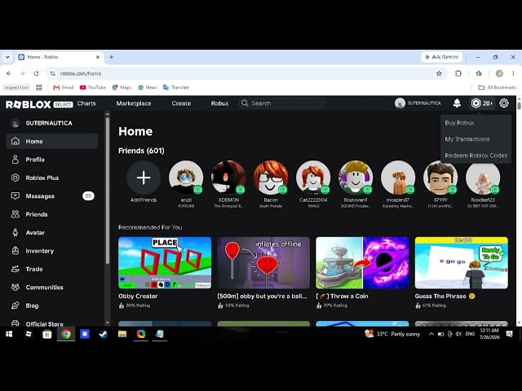Open the Throw a Coin game thumbnail
The image size is (522, 391).
click(362, 262)
